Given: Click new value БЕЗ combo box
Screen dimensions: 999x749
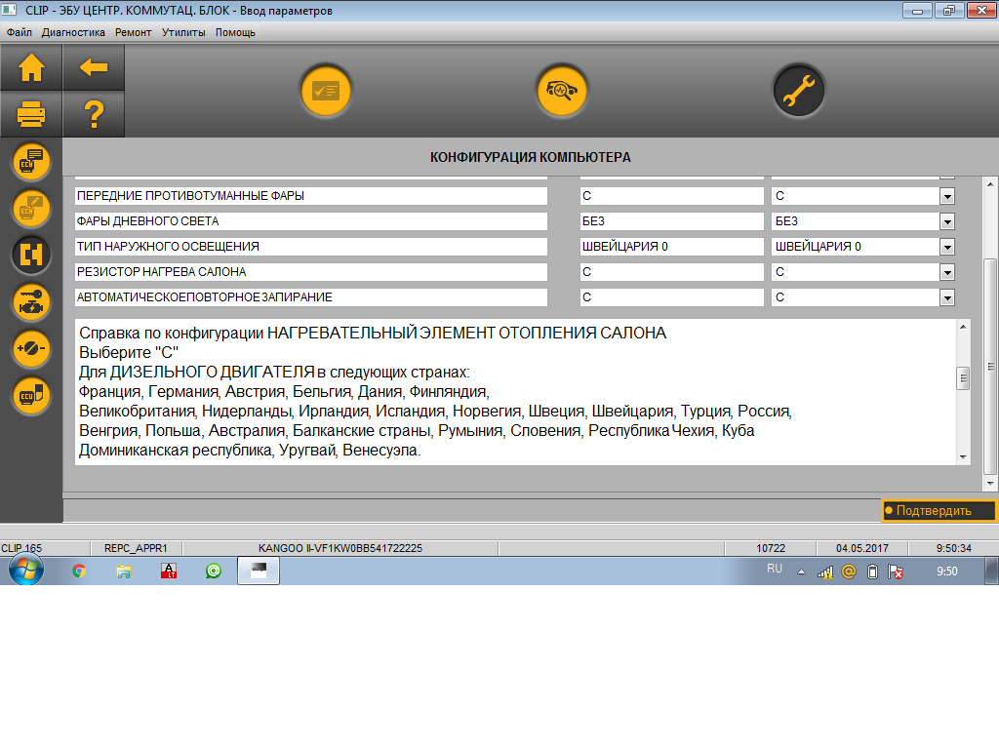Looking at the screenshot, I should pos(862,221).
